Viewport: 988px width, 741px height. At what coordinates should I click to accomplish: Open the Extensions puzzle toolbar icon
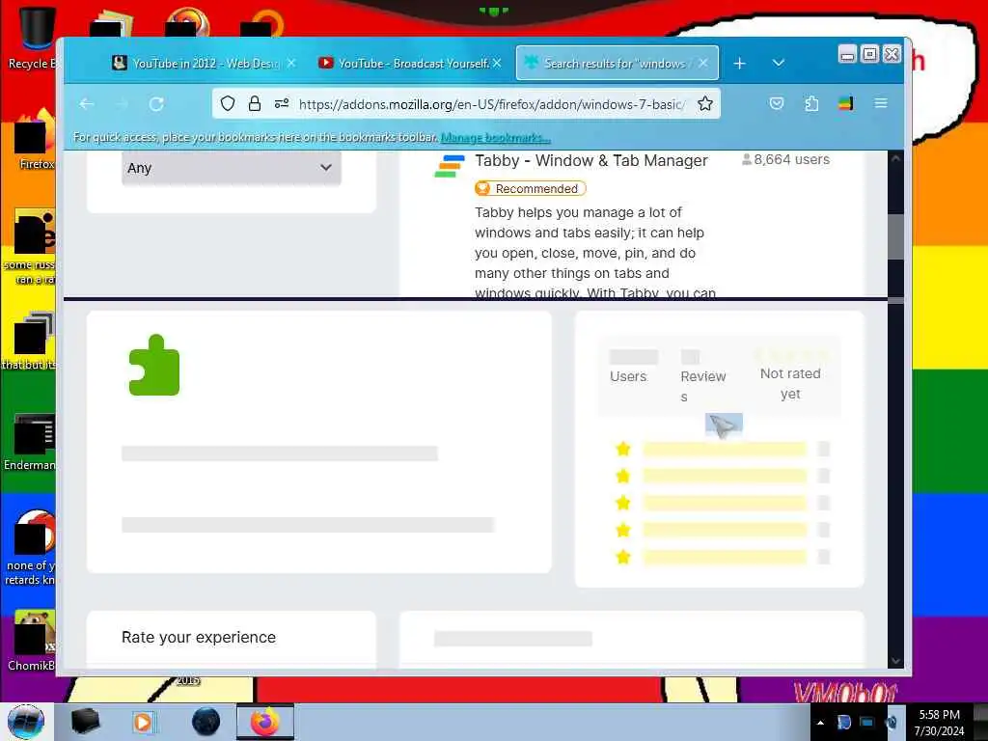[x=811, y=104]
